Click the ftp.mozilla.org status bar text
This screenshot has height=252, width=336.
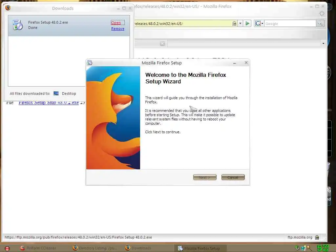pos(300,237)
